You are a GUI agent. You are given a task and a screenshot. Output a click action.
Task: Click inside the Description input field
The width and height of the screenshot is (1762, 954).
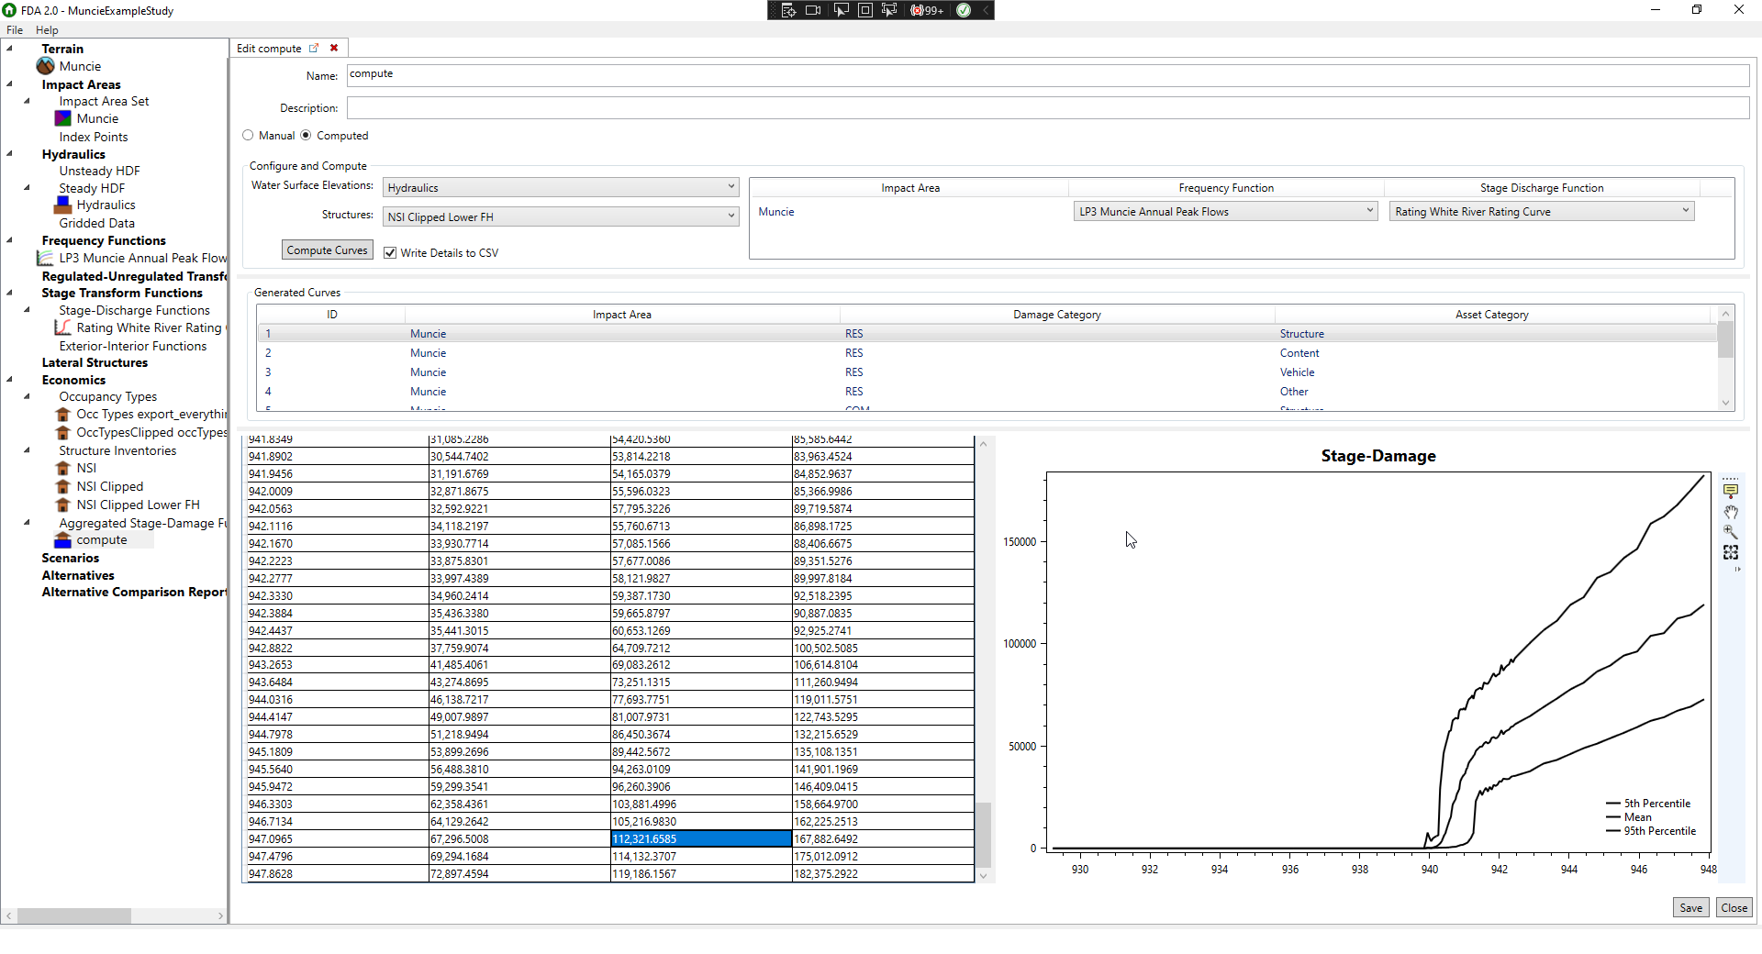click(826, 107)
